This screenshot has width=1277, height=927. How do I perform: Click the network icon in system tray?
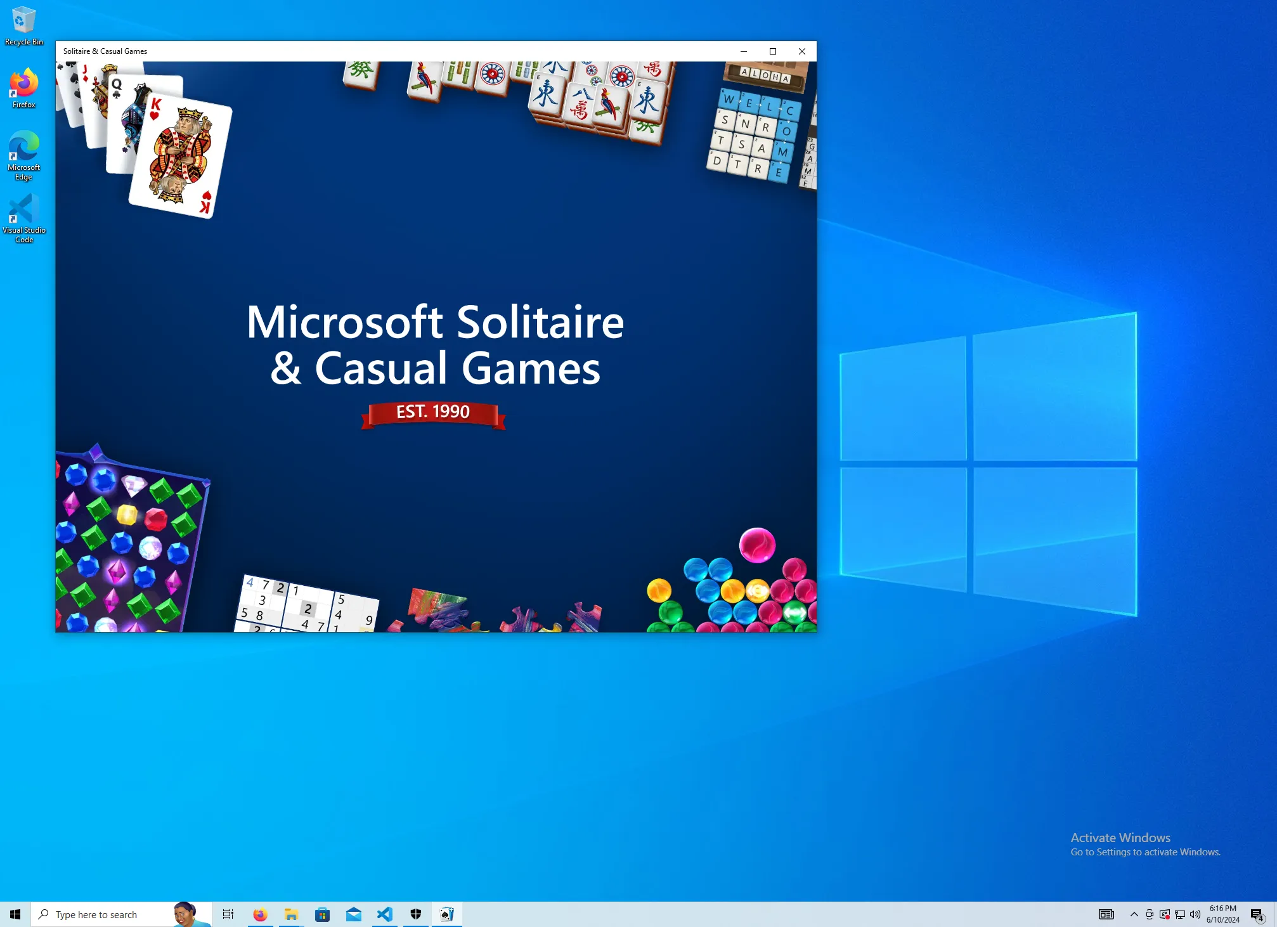1180,914
